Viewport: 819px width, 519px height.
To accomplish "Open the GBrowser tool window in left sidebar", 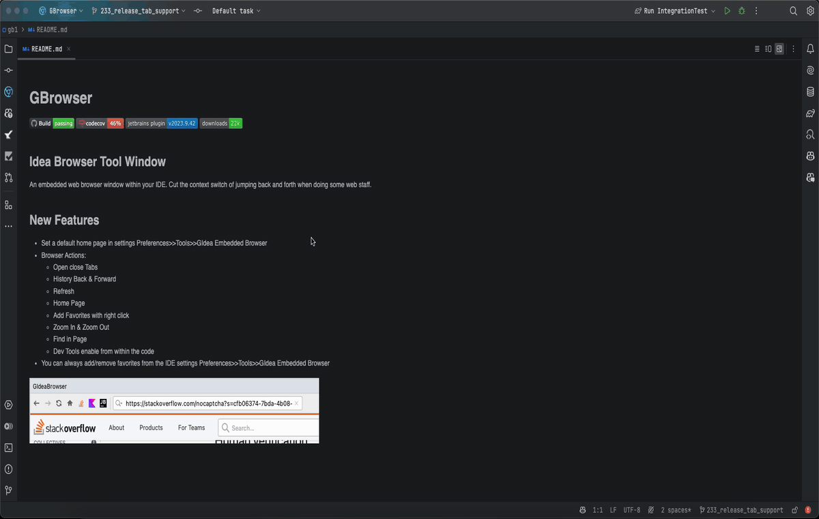I will (x=8, y=92).
